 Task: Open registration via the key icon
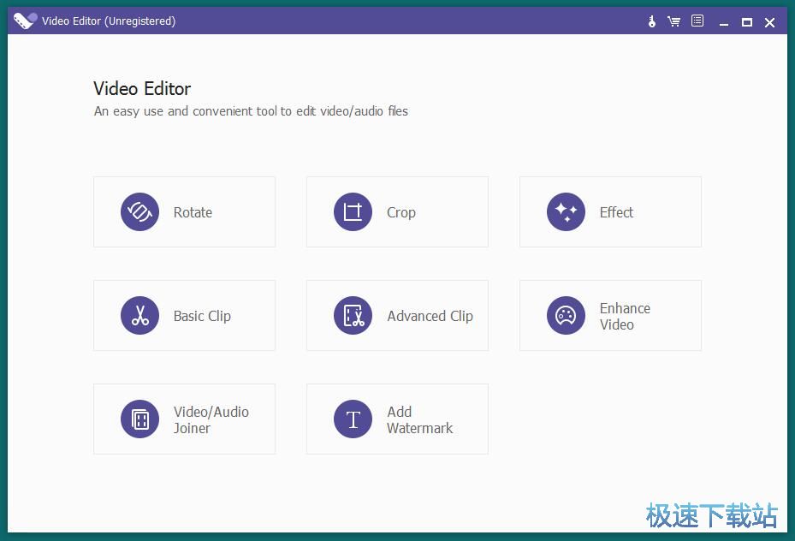pyautogui.click(x=652, y=21)
